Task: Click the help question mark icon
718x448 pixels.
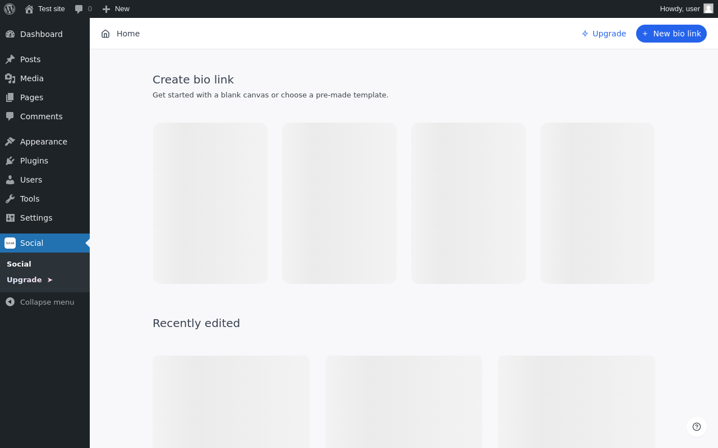Action: pos(697,427)
